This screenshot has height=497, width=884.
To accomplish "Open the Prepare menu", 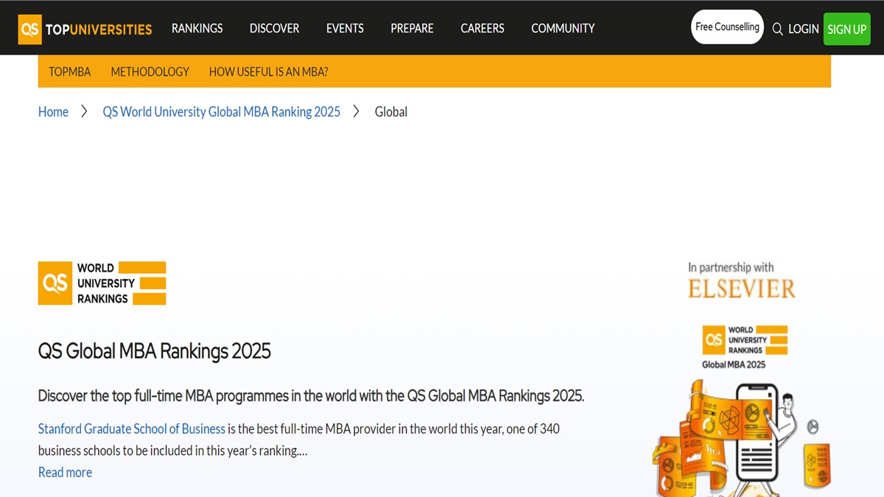I will [x=412, y=29].
